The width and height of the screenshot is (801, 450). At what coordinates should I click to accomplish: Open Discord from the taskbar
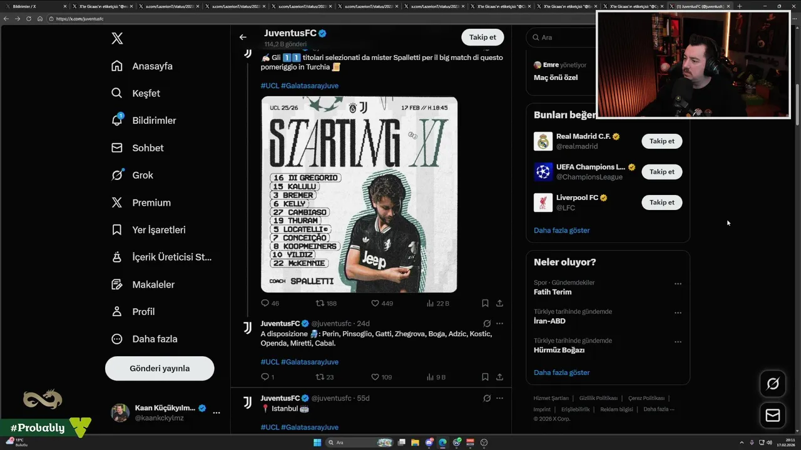tap(429, 442)
